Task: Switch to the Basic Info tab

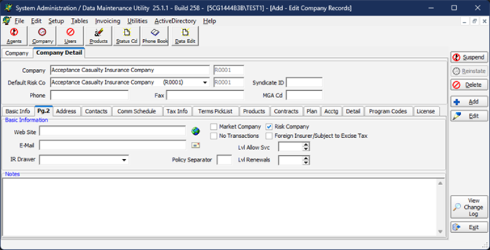Action: point(18,111)
